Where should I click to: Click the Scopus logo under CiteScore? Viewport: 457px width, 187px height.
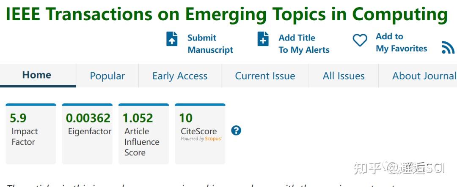[213, 139]
